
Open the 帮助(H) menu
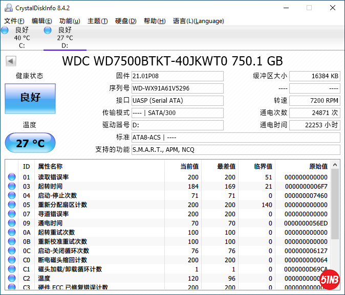click(155, 21)
